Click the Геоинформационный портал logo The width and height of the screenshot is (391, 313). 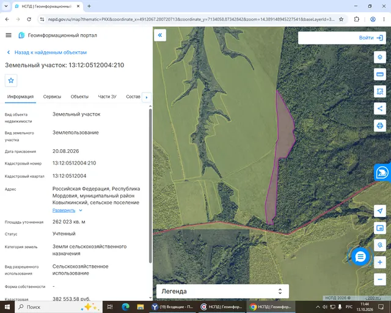pos(58,35)
